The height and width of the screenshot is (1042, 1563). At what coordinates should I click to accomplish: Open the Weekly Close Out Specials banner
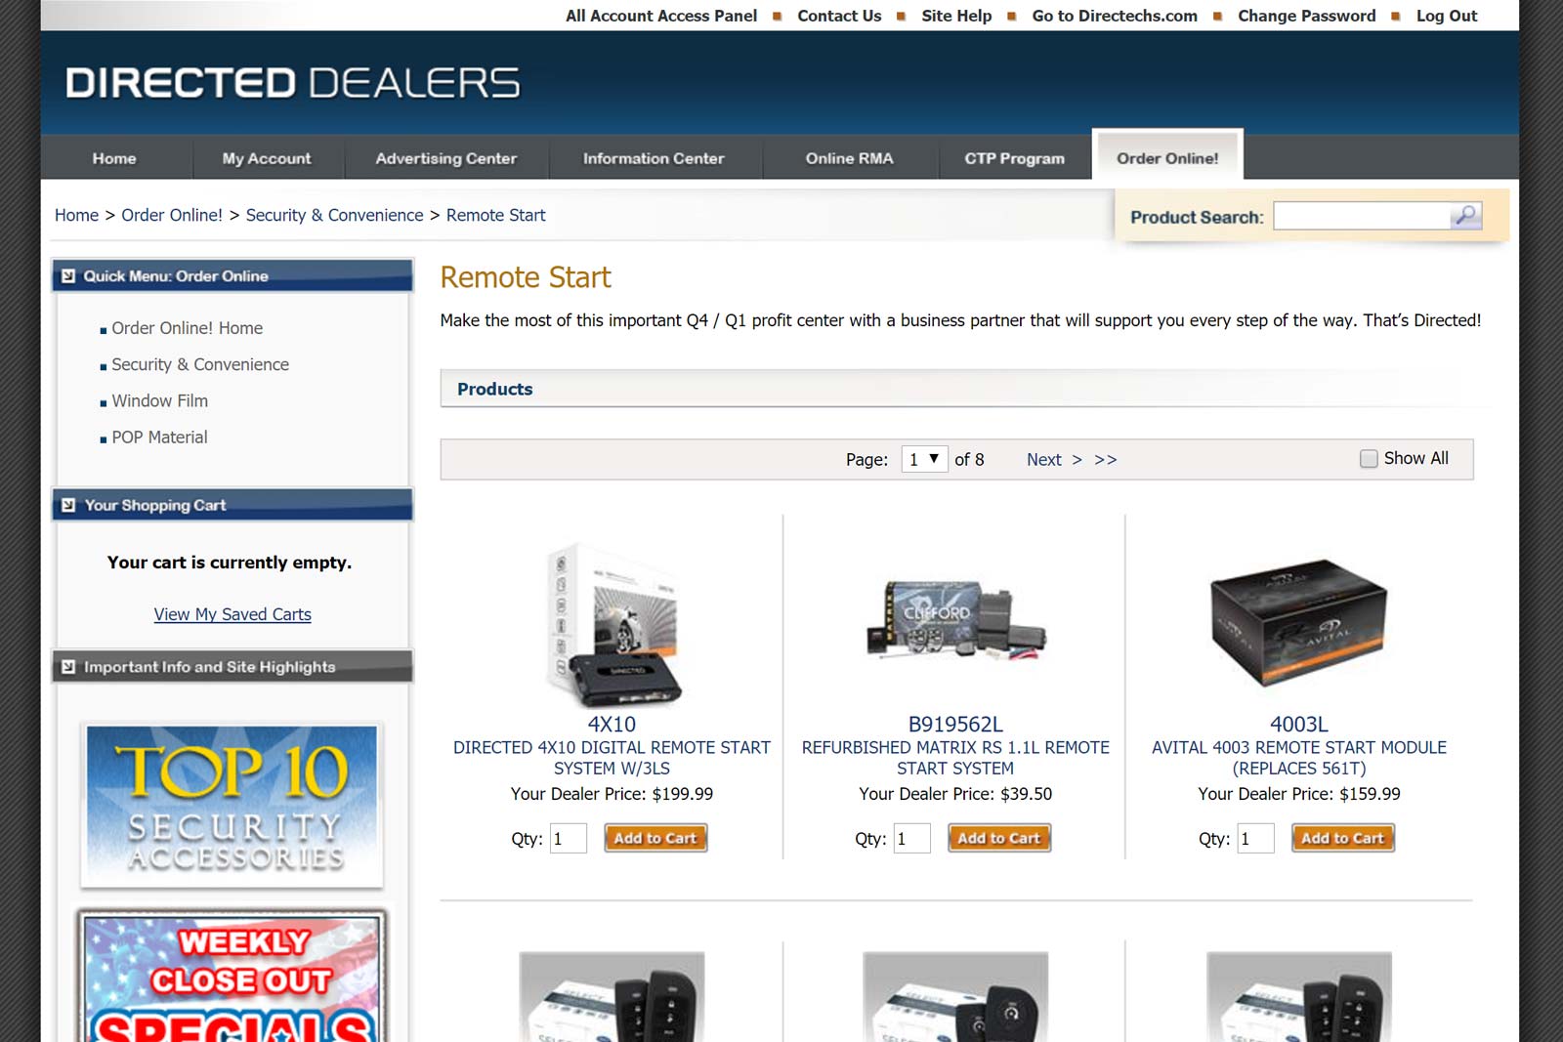(232, 976)
